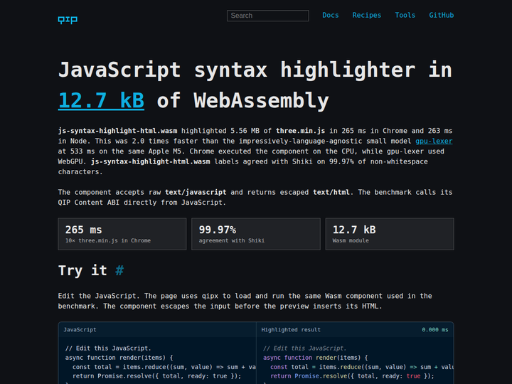Click the bold 'three.min.js' text
Screen dimensions: 512x384
pyautogui.click(x=300, y=131)
